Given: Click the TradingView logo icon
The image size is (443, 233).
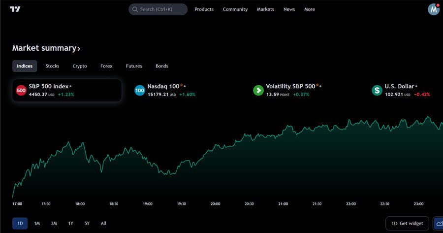Looking at the screenshot, I should 15,9.
